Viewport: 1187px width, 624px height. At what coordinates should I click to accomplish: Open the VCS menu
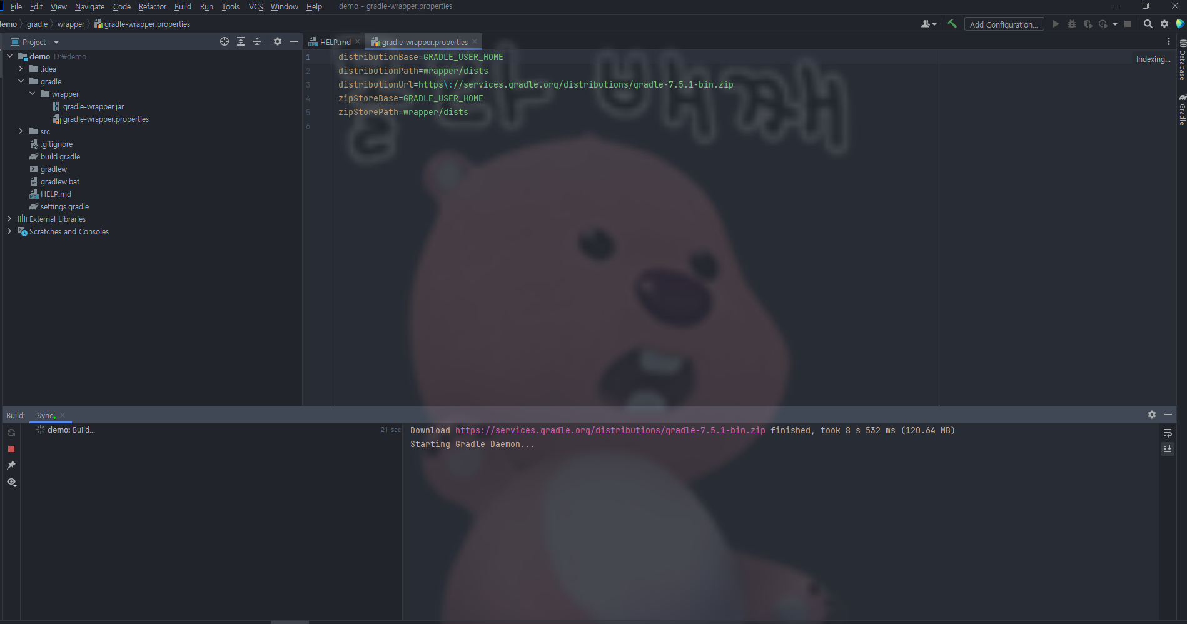pyautogui.click(x=256, y=6)
